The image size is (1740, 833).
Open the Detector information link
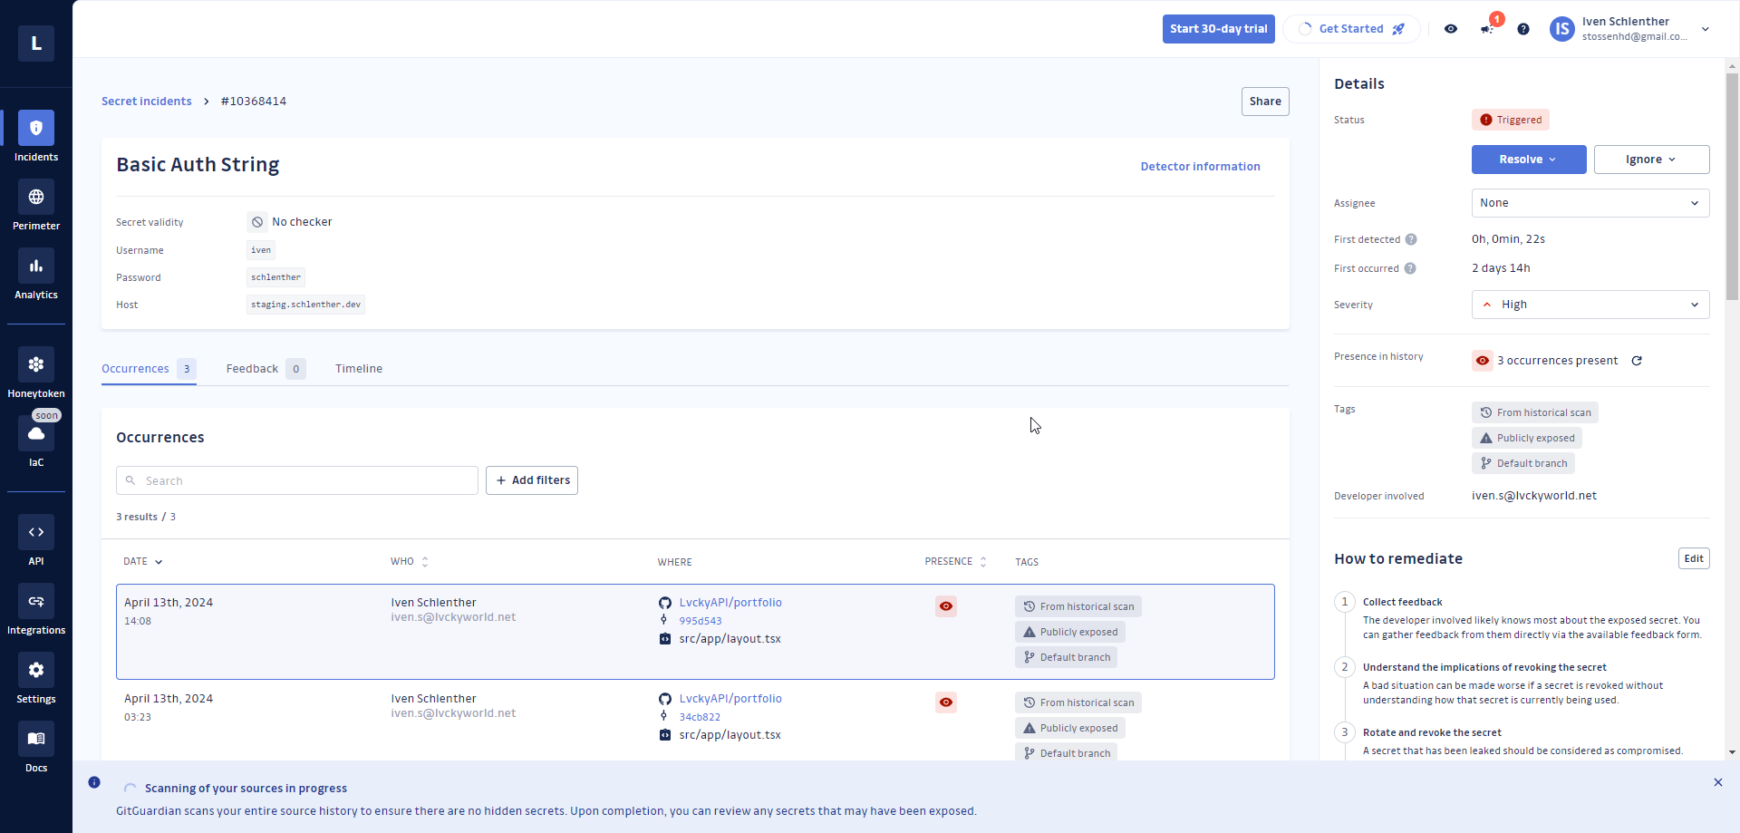tap(1200, 167)
